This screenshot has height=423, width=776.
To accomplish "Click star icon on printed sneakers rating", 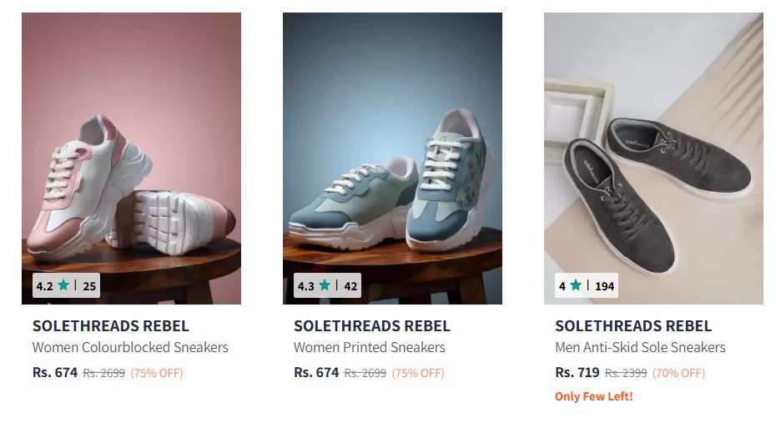I will pos(325,285).
